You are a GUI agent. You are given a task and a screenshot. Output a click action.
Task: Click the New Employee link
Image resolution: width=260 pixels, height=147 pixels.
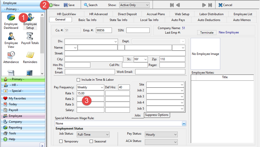tap(229, 32)
